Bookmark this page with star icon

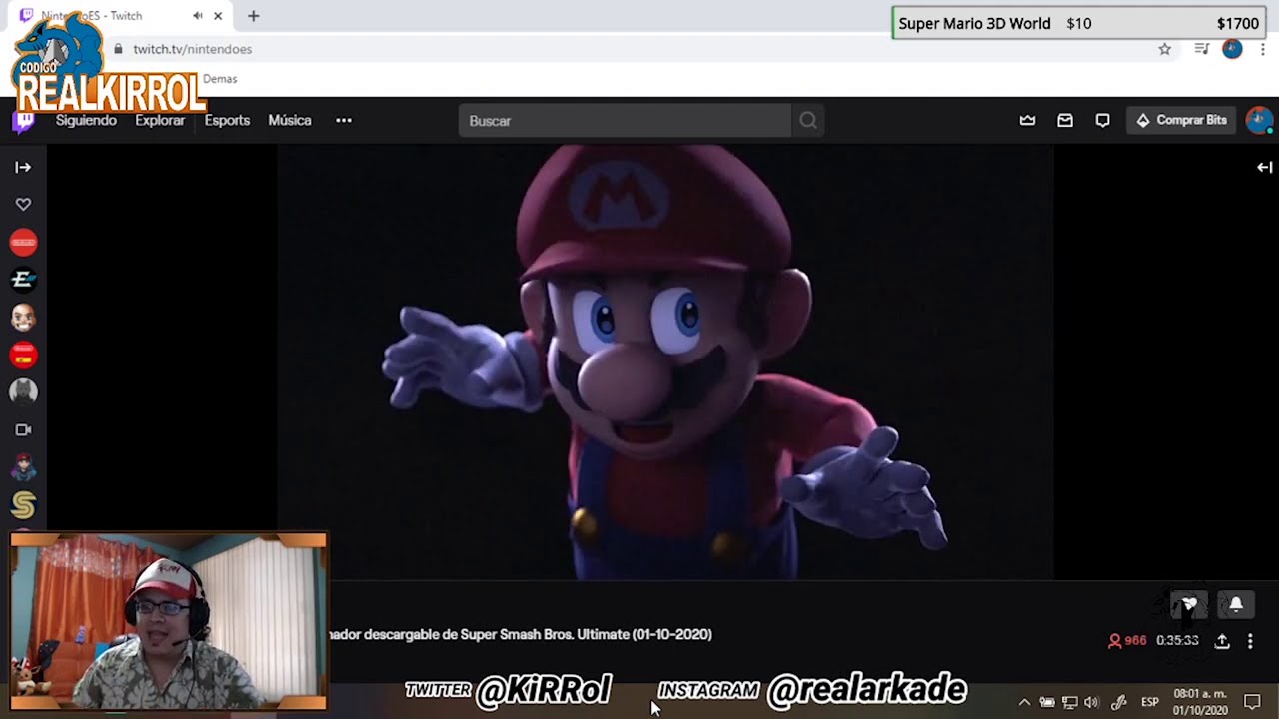[x=1164, y=49]
